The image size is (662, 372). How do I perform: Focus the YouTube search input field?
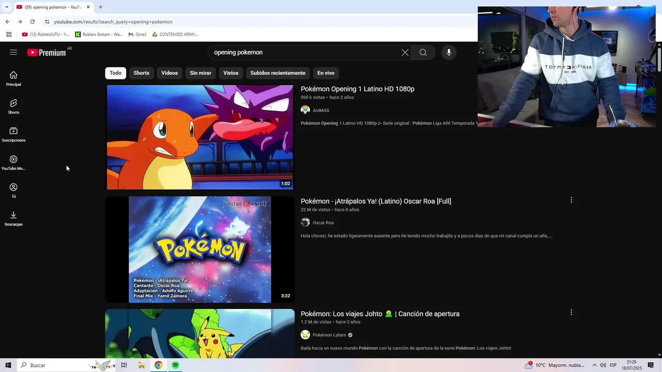[x=305, y=52]
